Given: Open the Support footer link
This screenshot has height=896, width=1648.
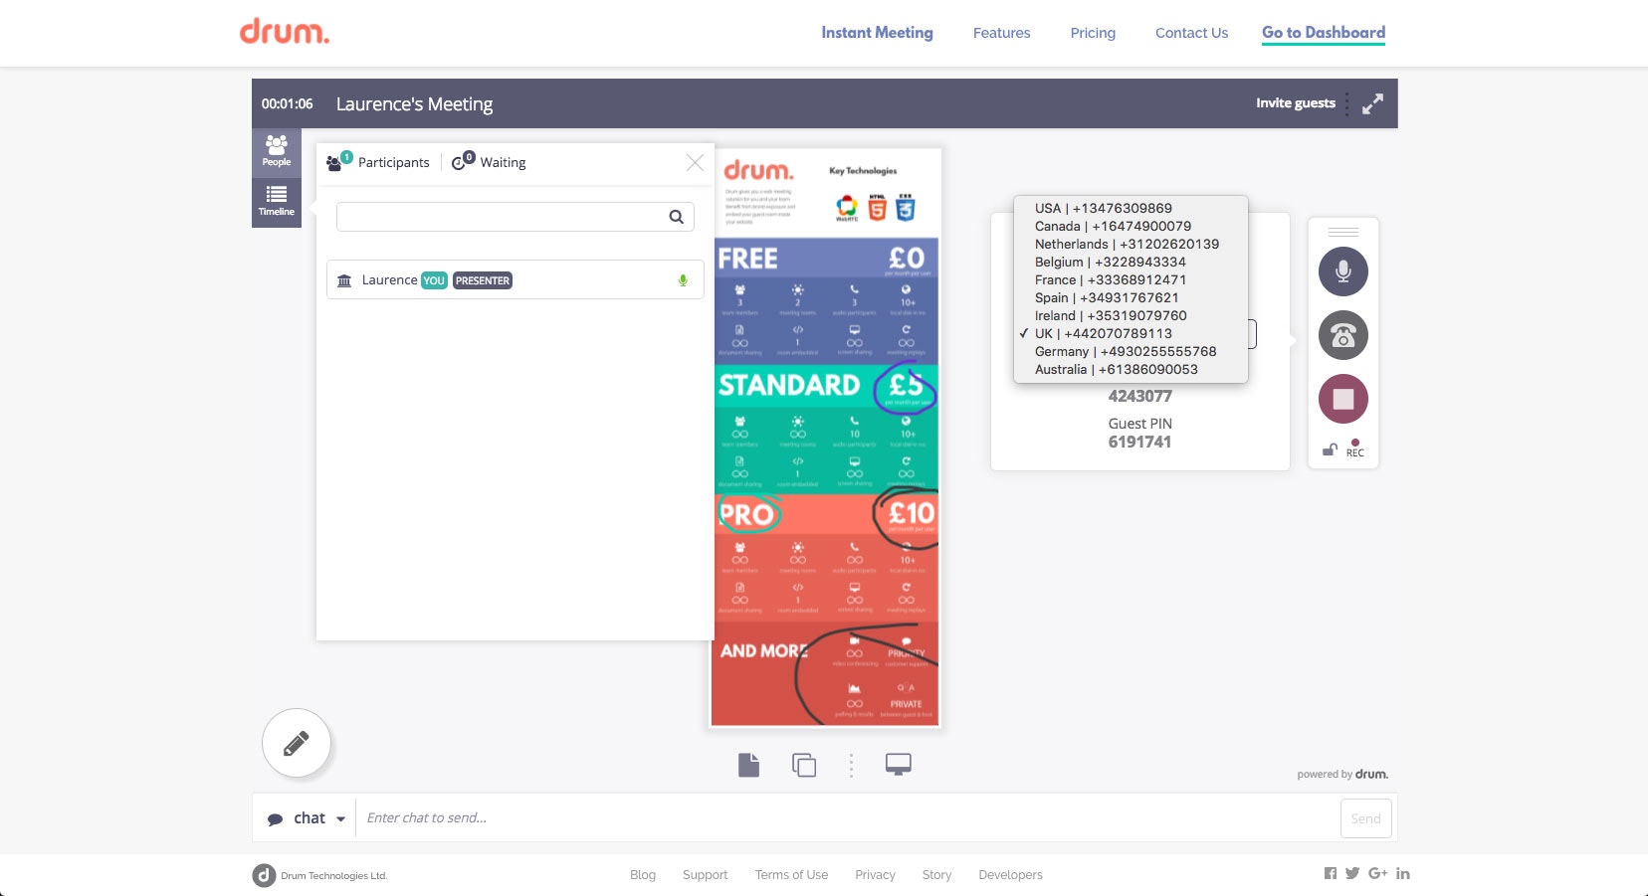Looking at the screenshot, I should click(705, 875).
